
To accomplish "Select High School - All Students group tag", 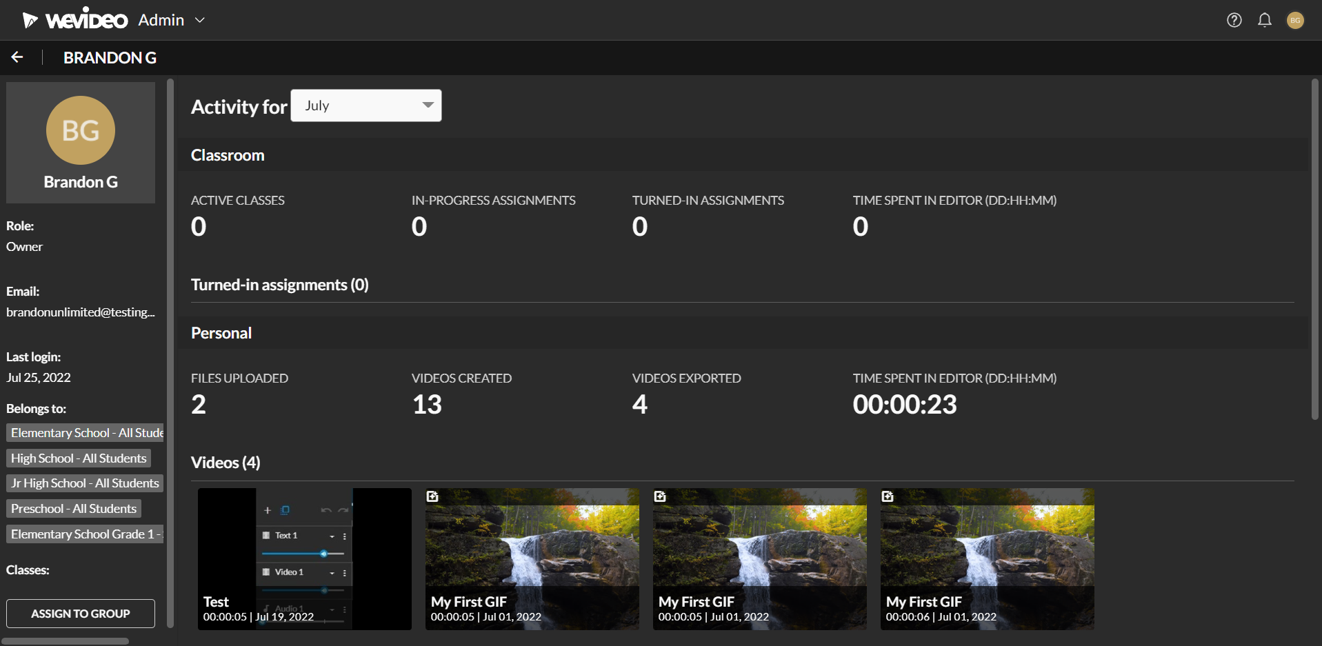I will pyautogui.click(x=79, y=458).
